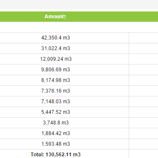Screen dimensions: 158x158
Task: Select the 3,748.8 m3 amount
Action: (x=56, y=123)
